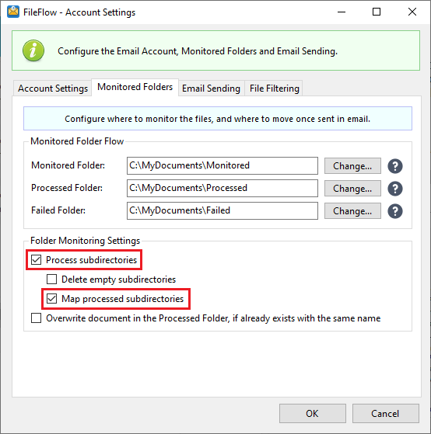The width and height of the screenshot is (431, 434).
Task: Switch to the Account Settings tab
Action: (53, 89)
